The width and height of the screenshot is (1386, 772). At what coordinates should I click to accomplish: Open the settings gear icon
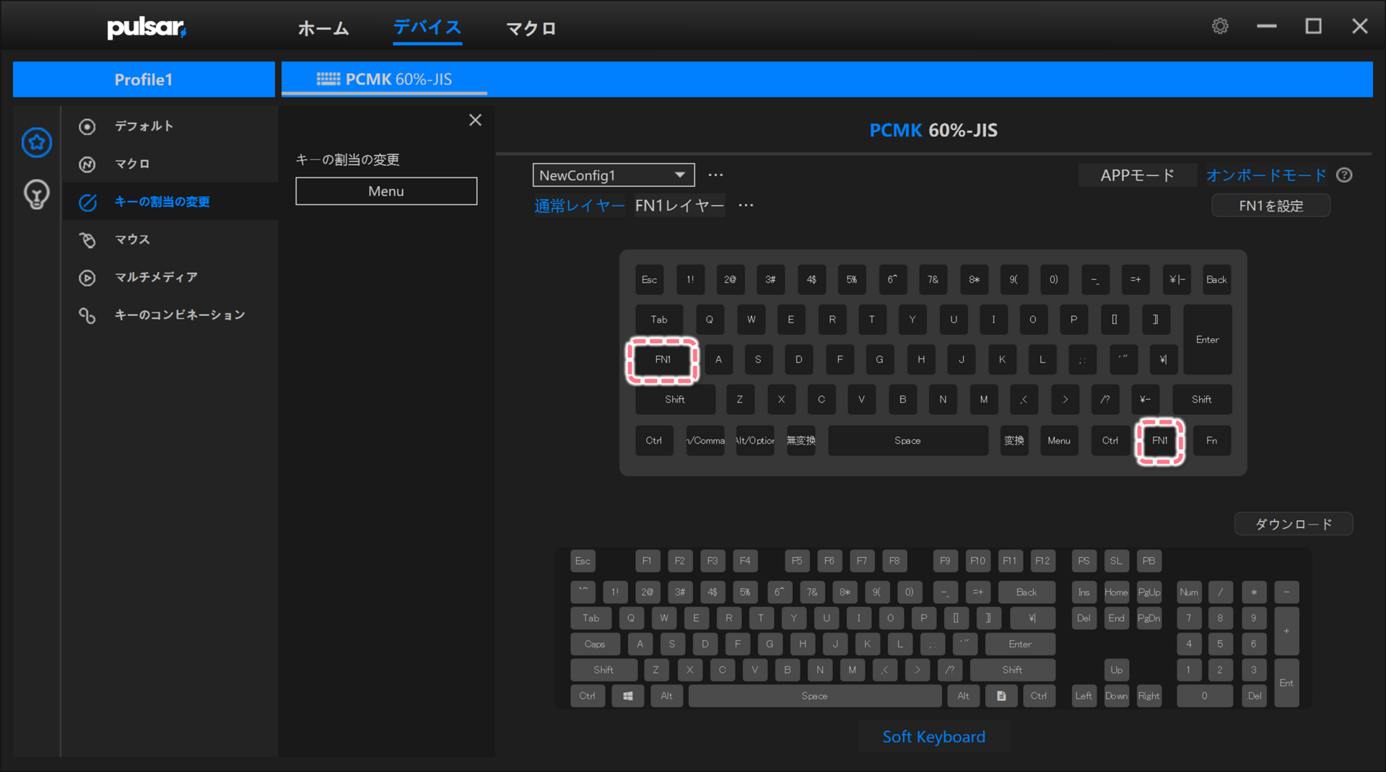[1220, 27]
